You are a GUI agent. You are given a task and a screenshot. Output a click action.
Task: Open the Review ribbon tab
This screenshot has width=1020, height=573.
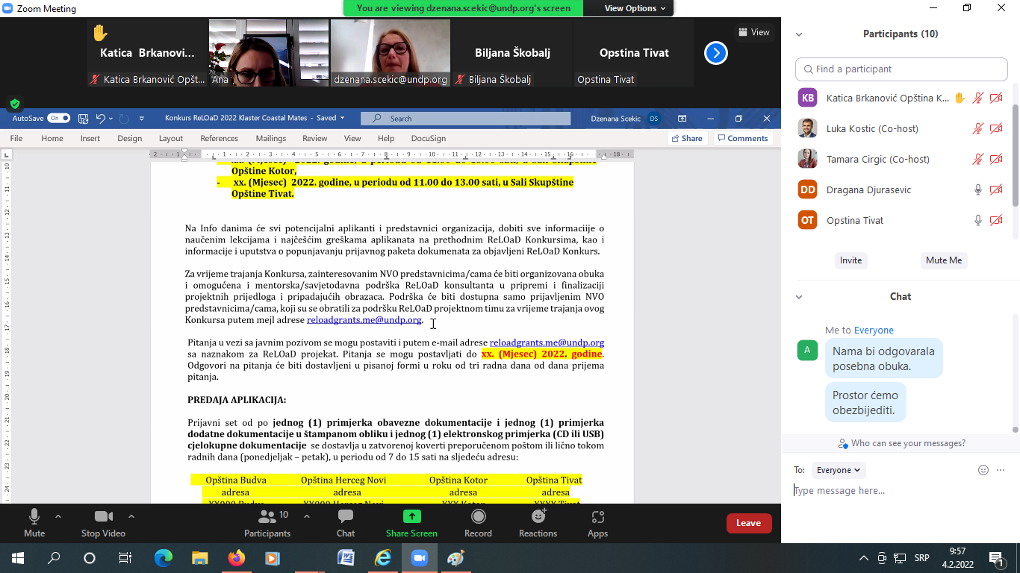pos(315,138)
